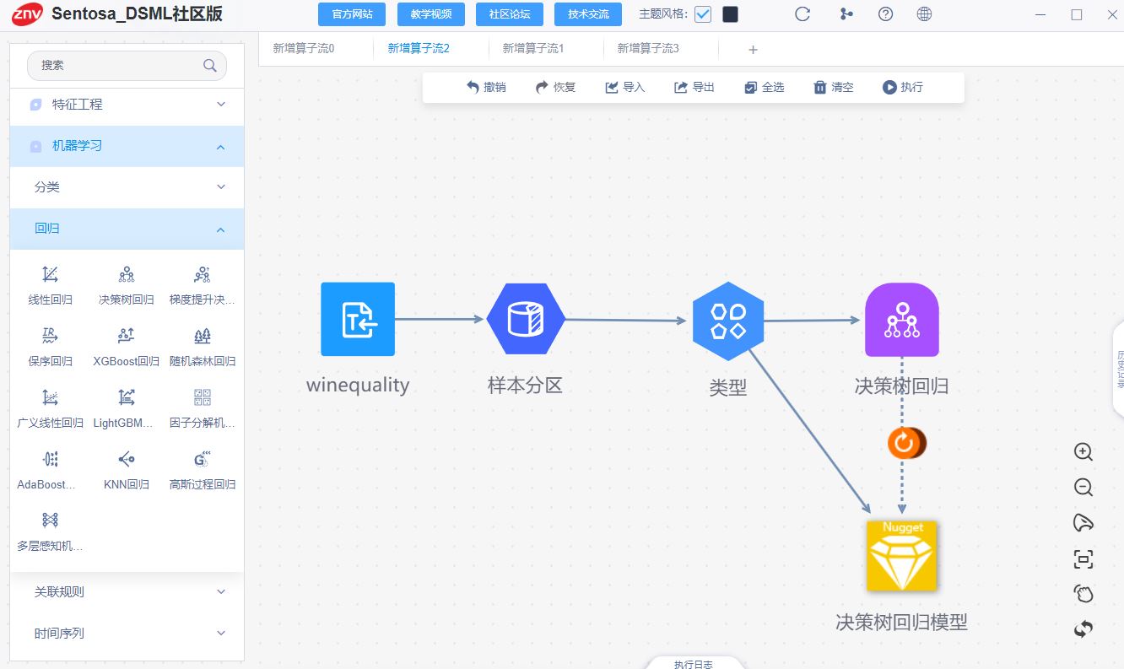Click the canvas rotate arrows icon
Image resolution: width=1124 pixels, height=669 pixels.
pos(1083,629)
